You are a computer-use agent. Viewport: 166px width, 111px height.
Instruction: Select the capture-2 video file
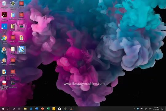click(x=13, y=61)
